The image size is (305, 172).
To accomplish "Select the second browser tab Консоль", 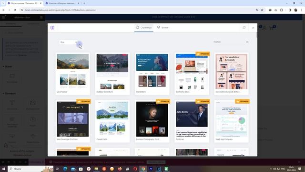I will (62, 3).
